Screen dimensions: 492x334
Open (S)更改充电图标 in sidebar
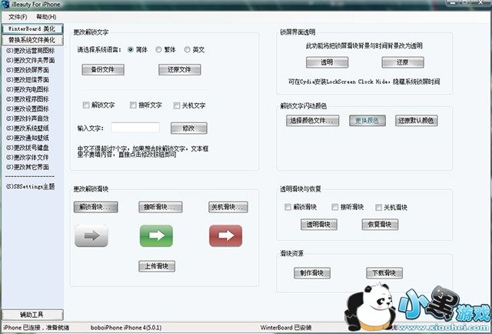pos(28,89)
